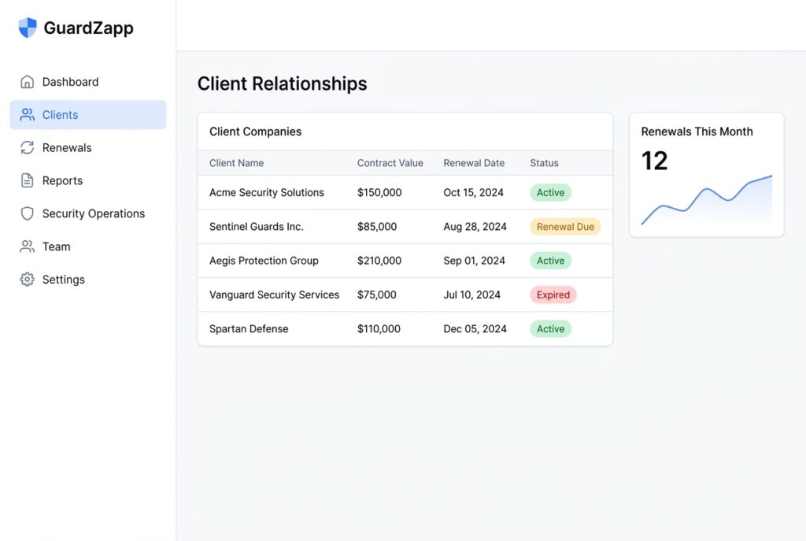Click the GuardZapp brand name
The height and width of the screenshot is (541, 806).
click(88, 28)
